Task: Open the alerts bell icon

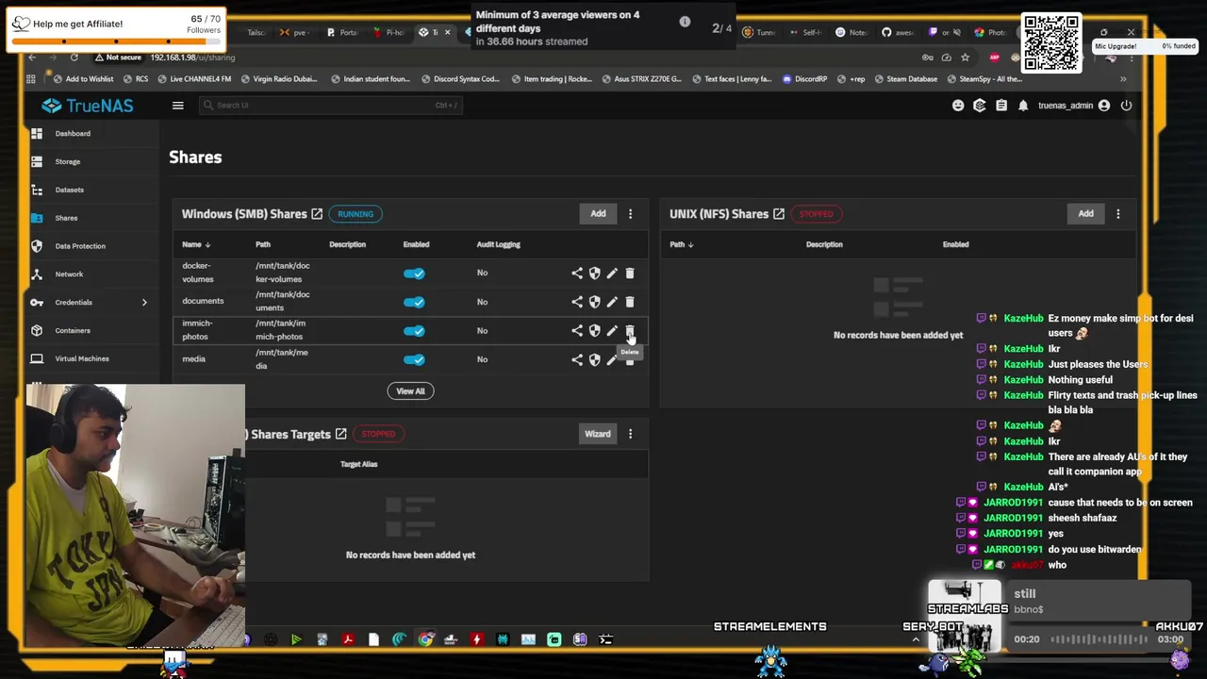Action: pos(1023,106)
